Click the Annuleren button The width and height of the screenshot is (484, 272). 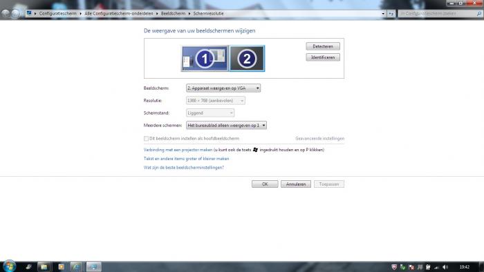(296, 184)
